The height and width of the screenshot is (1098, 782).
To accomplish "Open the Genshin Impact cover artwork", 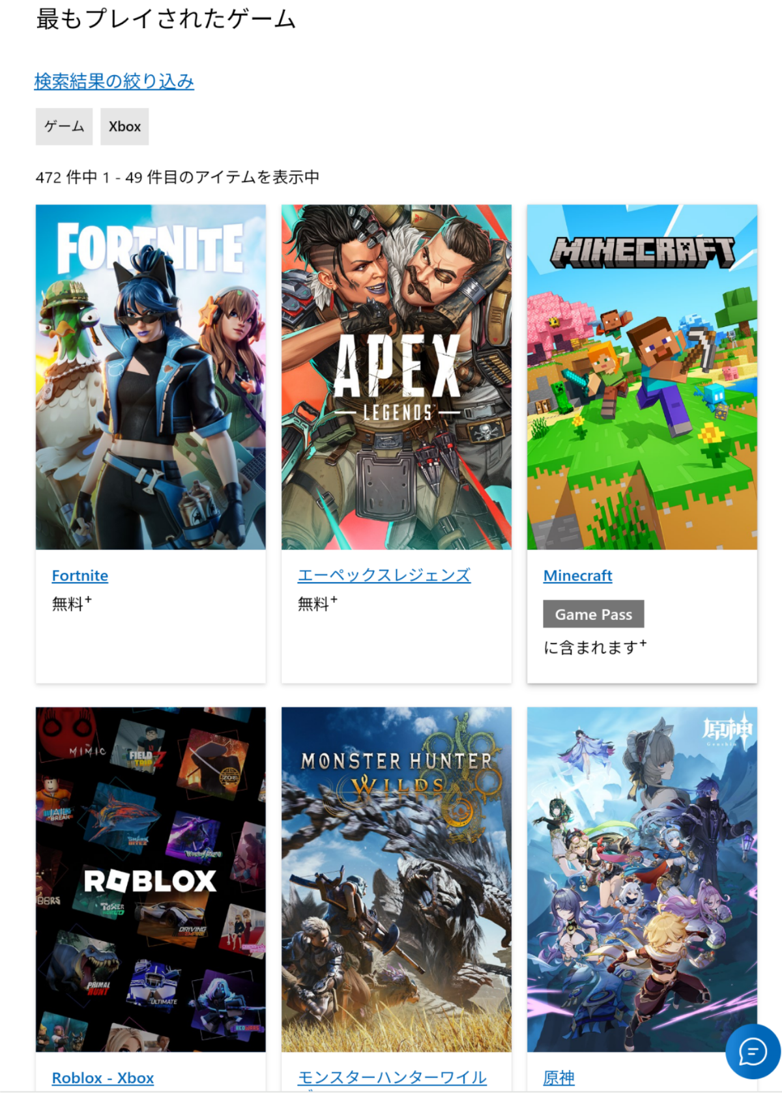I will pos(642,879).
